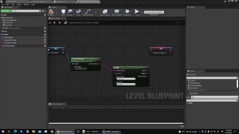Viewport: 239px width, 134px height.
Task: Collapse the Variables section
Action: (x=1, y=35)
